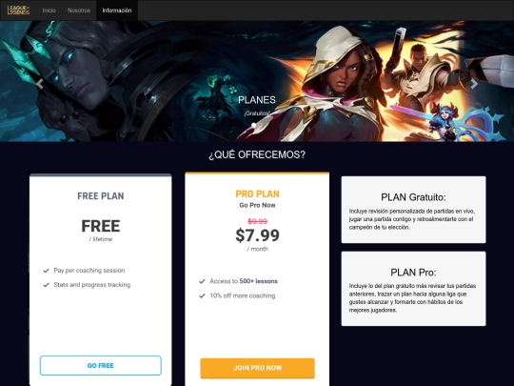Click the $7.99 price text
The image size is (514, 386).
(257, 235)
